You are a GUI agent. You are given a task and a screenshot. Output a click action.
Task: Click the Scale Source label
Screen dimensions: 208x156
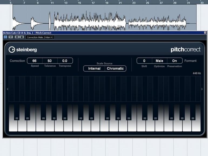tap(105, 63)
